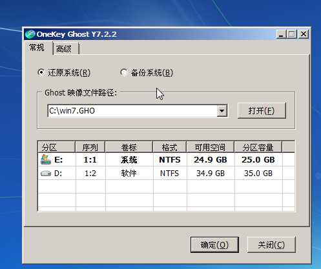Click the 确定(O) confirm button
Image resolution: width=321 pixels, height=269 pixels.
pyautogui.click(x=214, y=245)
